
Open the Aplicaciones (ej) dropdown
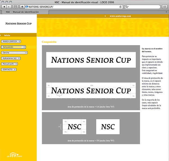[x=11, y=58]
